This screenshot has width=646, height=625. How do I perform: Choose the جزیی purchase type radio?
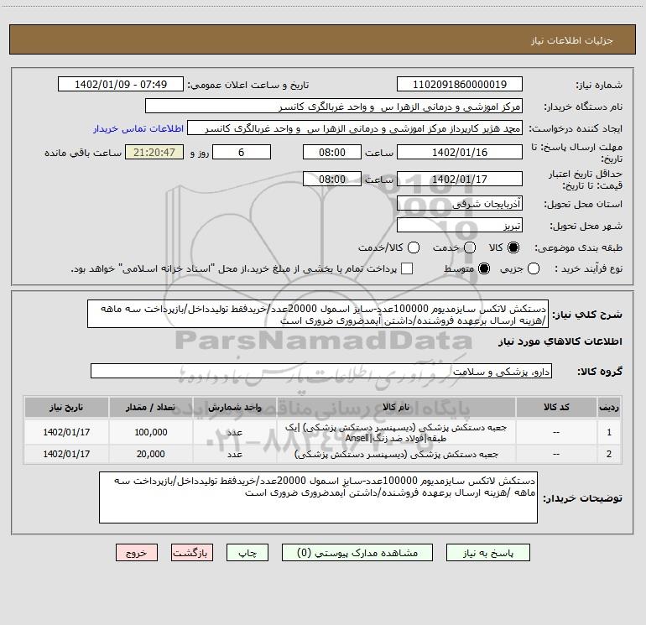click(x=534, y=268)
